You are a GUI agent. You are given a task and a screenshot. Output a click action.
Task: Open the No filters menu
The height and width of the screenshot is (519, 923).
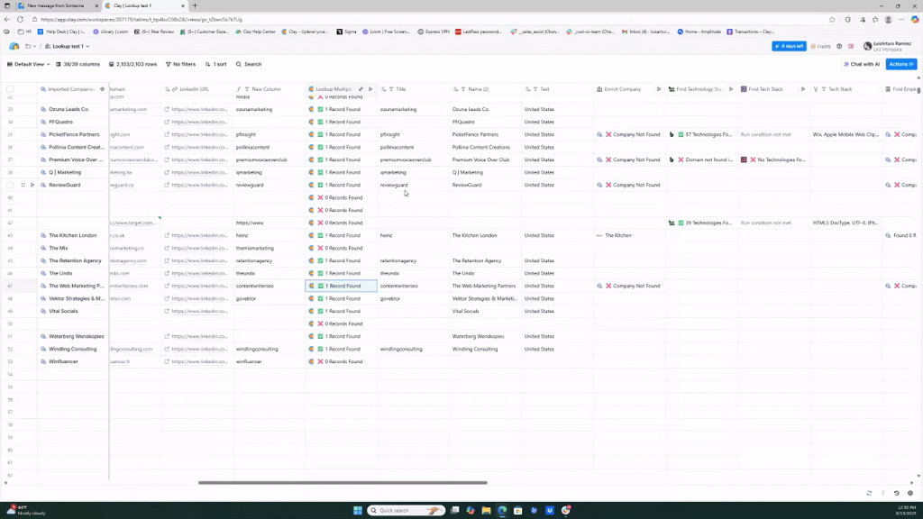click(x=180, y=64)
